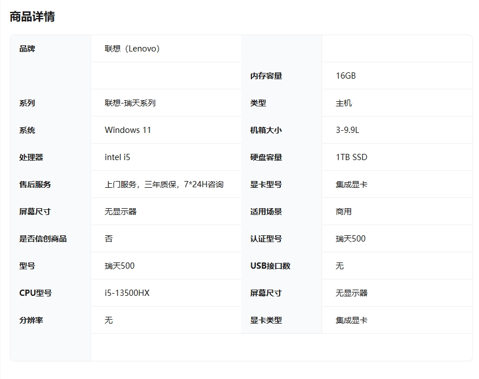Select the 系统 label cell
Viewport: 479px width, 379px height.
(x=27, y=130)
